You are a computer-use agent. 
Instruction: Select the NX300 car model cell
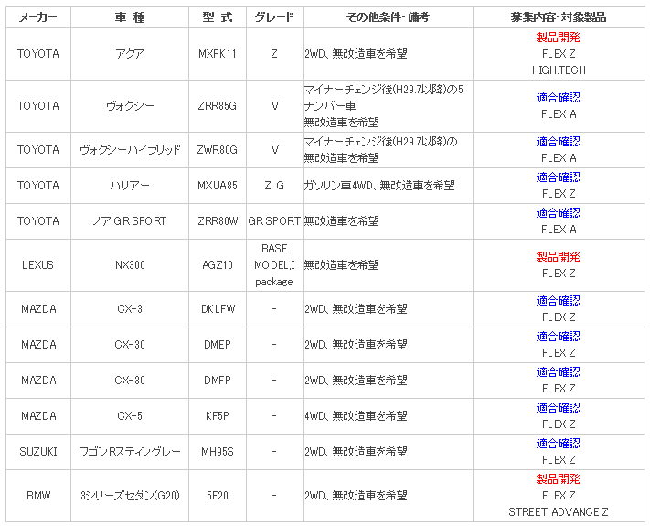coord(130,265)
